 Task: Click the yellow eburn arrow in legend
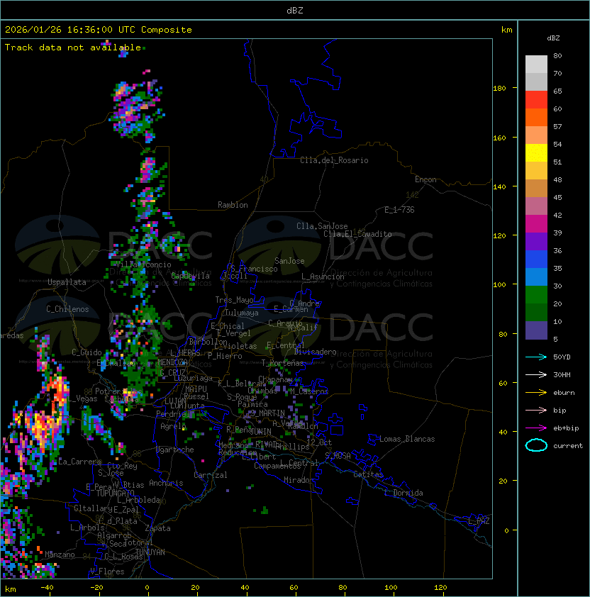(x=536, y=393)
